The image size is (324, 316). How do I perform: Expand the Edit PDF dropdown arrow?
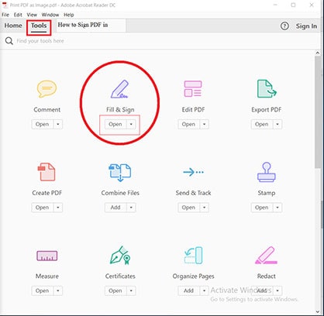point(204,124)
